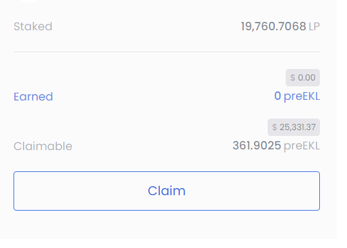Click the LP unit next to staked amount
Screen dimensions: 347x248
314,27
